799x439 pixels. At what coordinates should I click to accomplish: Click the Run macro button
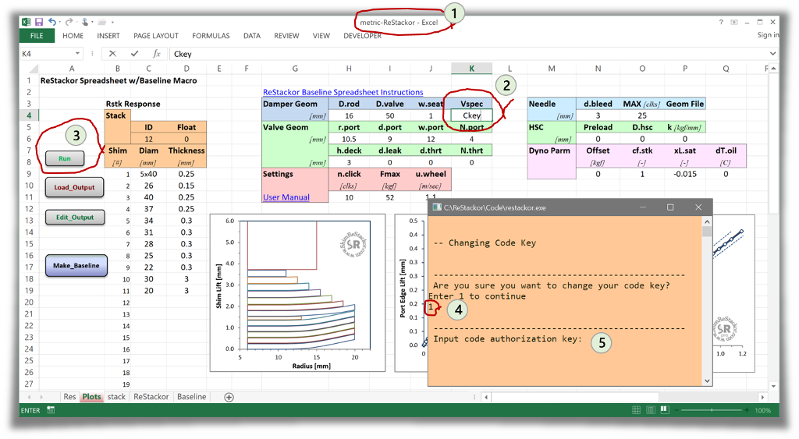pos(65,158)
